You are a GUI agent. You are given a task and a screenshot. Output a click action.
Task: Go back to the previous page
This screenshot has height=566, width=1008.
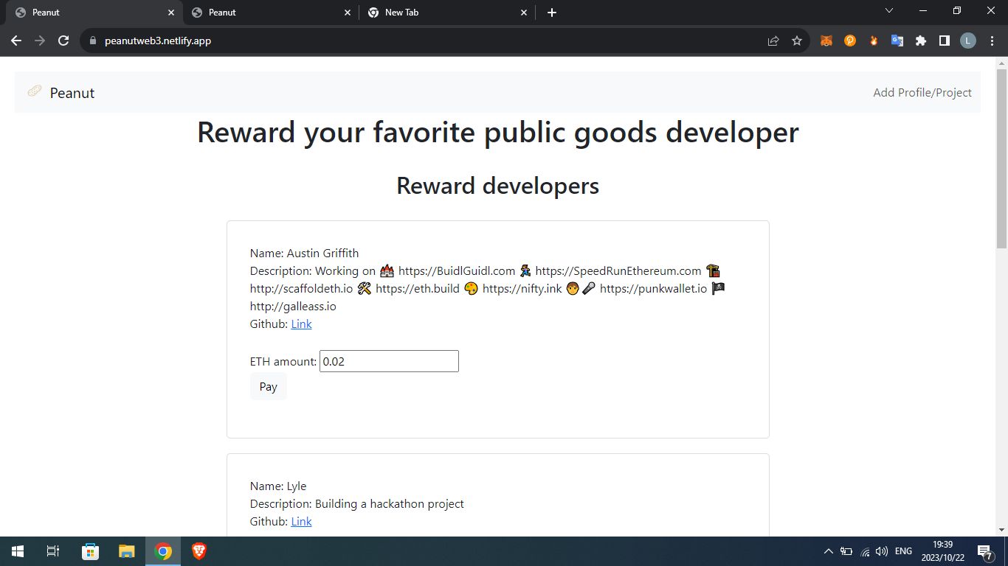coord(16,41)
